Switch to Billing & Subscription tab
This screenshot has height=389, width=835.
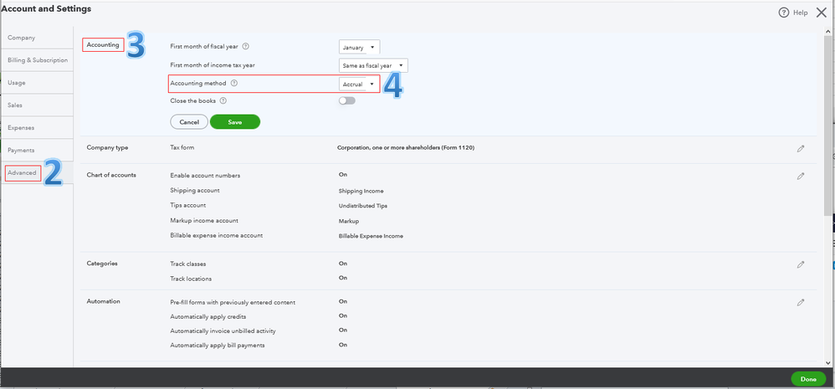[37, 60]
